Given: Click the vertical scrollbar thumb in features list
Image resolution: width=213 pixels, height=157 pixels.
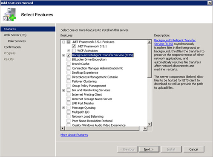Looking at the screenshot, I should point(149,61).
